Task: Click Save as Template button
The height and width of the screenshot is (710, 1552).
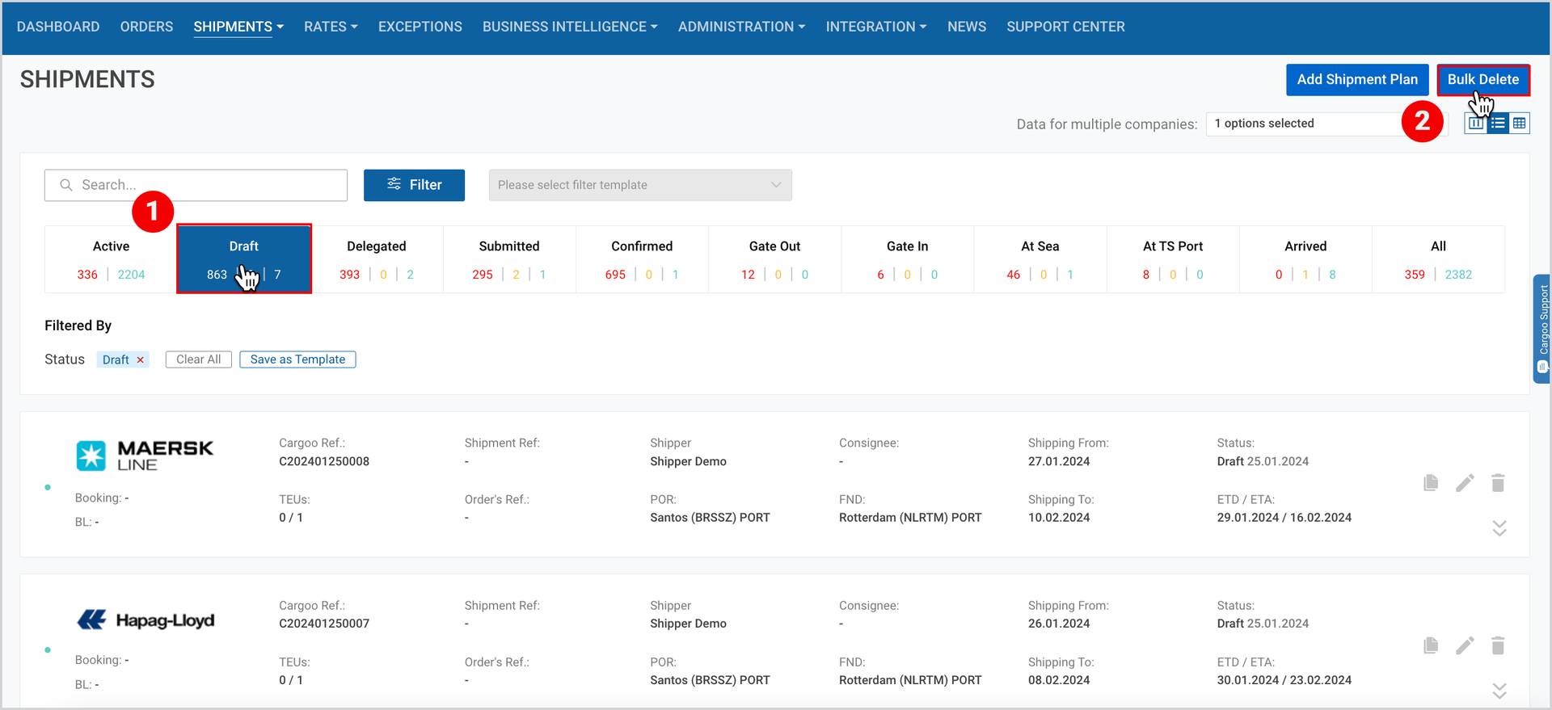Action: click(297, 359)
